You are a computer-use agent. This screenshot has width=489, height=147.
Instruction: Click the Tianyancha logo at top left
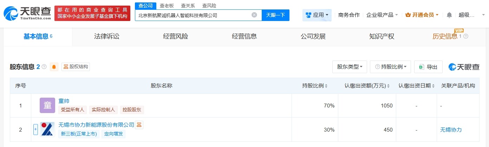click(x=27, y=13)
